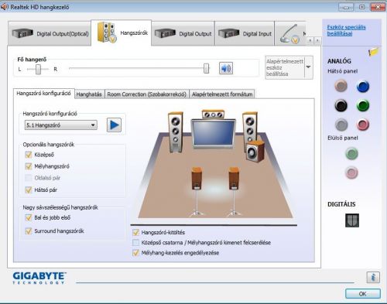The image size is (387, 304).
Task: Click the blue rear panel audio jack
Action: pos(363,87)
